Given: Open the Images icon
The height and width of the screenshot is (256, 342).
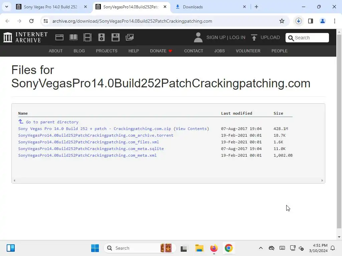Looking at the screenshot, I should coord(130,37).
